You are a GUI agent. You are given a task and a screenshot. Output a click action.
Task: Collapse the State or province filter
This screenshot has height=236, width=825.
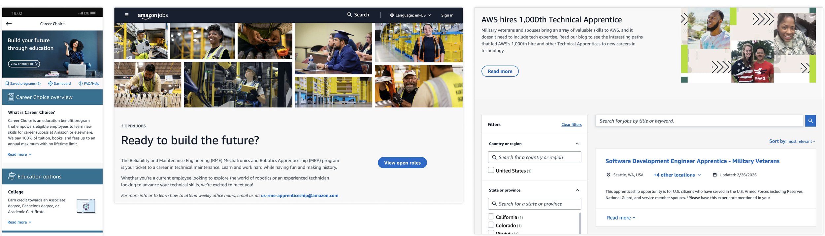pos(577,190)
